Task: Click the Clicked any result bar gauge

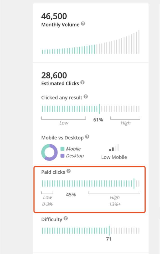Action: (90, 109)
